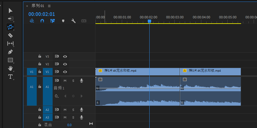Select the Selection arrow tool
Image resolution: width=257 pixels, height=128 pixels.
[x=10, y=11]
